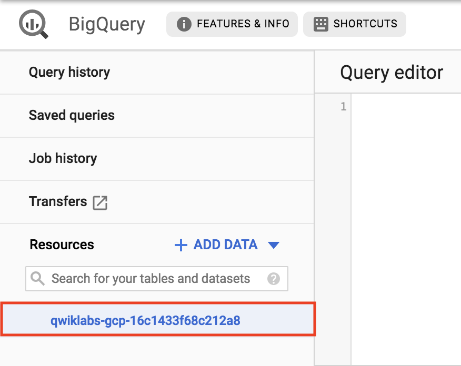461x366 pixels.
Task: Click the search magnifier icon in Resources
Action: tap(38, 279)
